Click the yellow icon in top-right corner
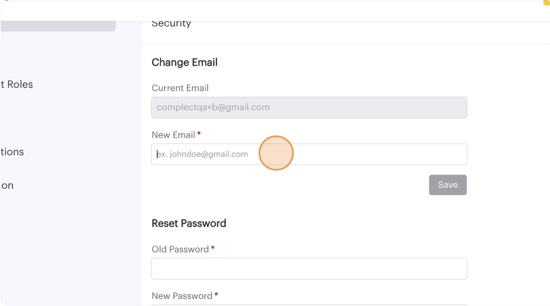The image size is (550, 306). pos(547,2)
